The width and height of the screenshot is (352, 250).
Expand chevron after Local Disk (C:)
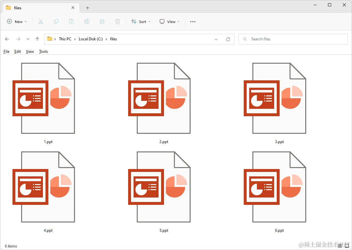[106, 39]
